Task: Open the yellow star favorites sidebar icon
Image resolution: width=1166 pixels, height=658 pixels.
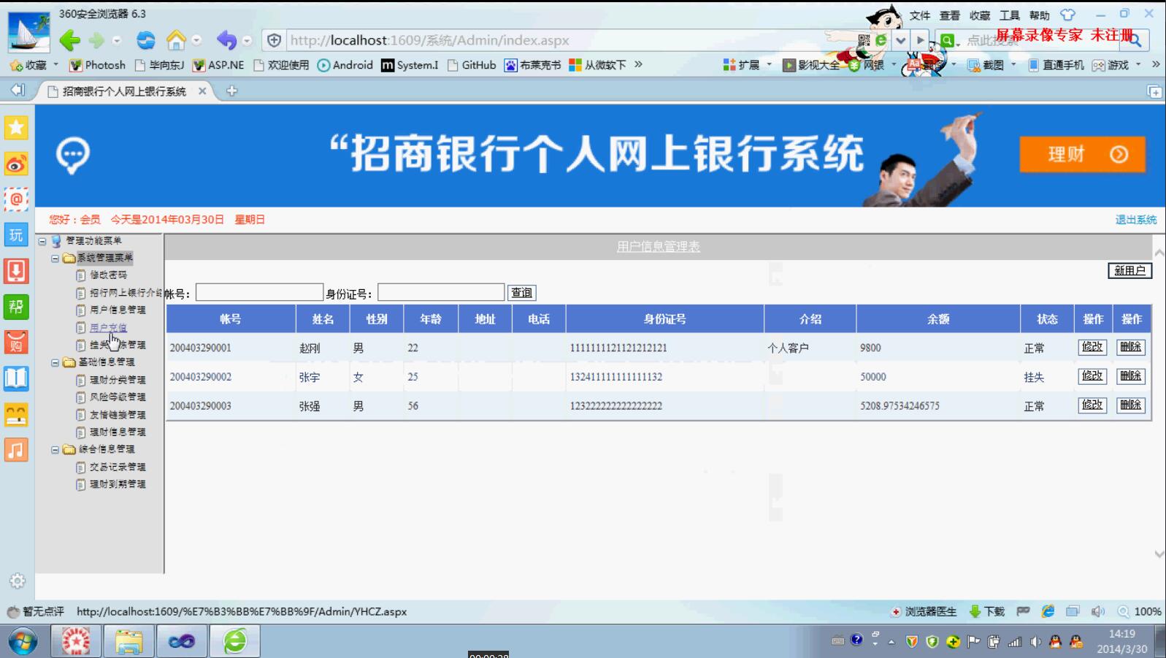Action: pyautogui.click(x=16, y=128)
